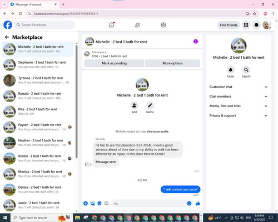Open the notifications bell in header
278x222 pixels.
256,25
